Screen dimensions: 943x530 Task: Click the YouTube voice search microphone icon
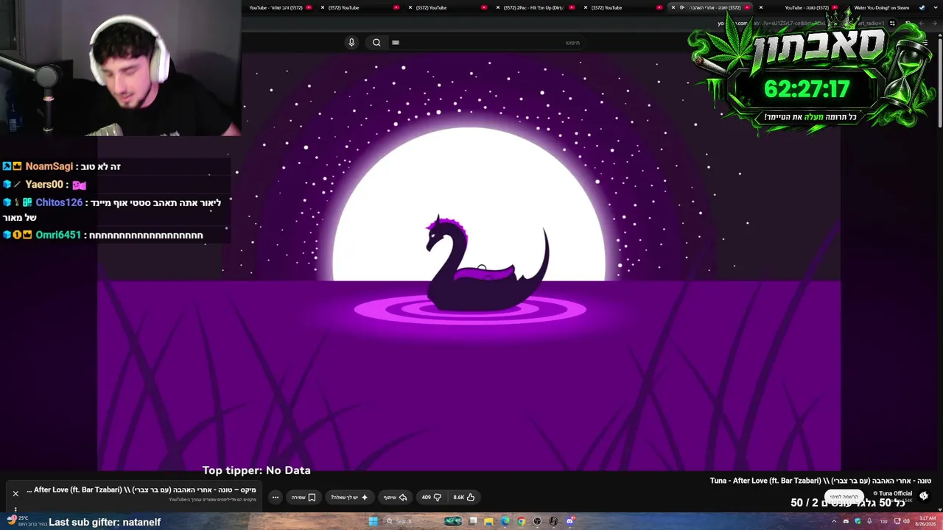351,43
